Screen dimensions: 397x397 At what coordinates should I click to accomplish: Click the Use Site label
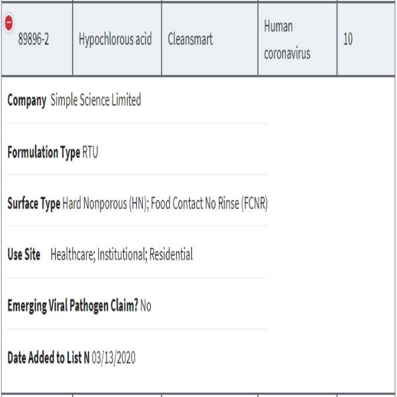coord(24,255)
